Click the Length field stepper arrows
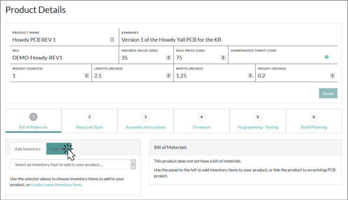The image size is (348, 200). (169, 75)
